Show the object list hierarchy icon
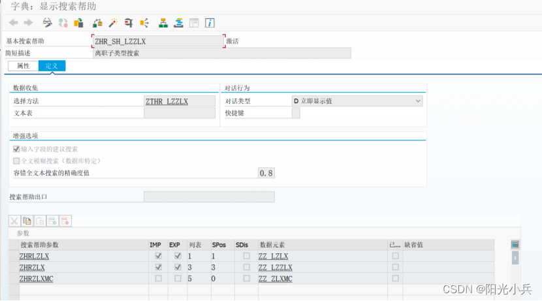The image size is (542, 301). (x=163, y=23)
